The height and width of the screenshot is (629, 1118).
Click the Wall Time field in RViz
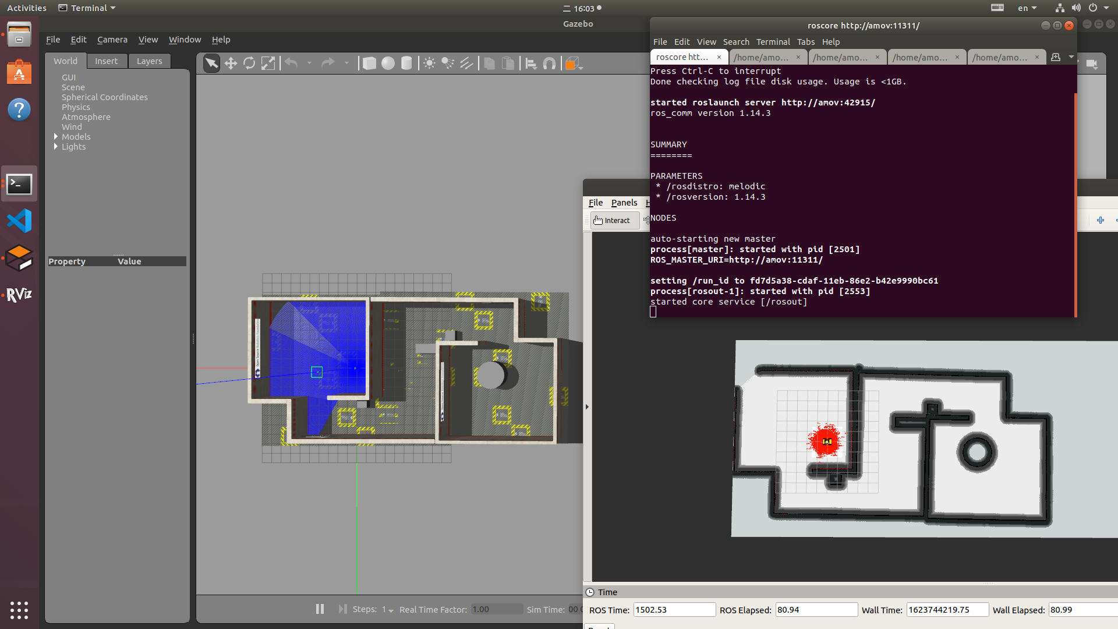coord(947,610)
